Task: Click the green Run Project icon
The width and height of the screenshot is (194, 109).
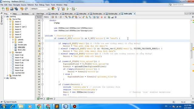Action: [68, 9]
